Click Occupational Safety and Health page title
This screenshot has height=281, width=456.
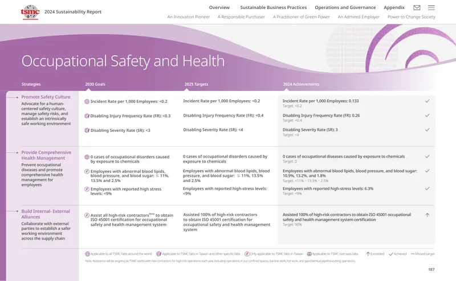pos(123,61)
